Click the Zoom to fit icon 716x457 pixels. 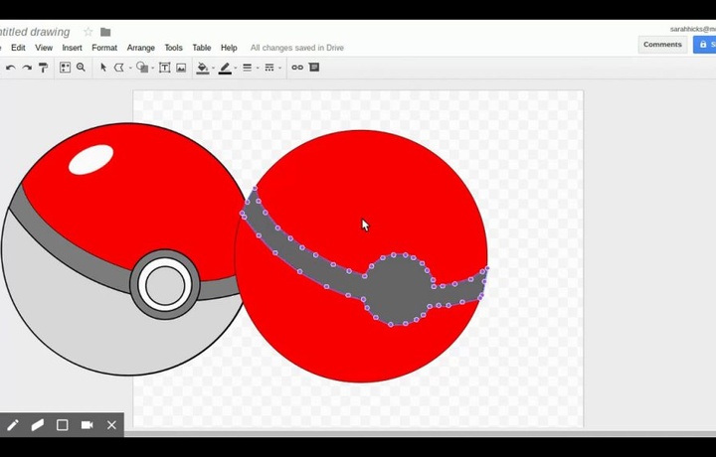[65, 68]
